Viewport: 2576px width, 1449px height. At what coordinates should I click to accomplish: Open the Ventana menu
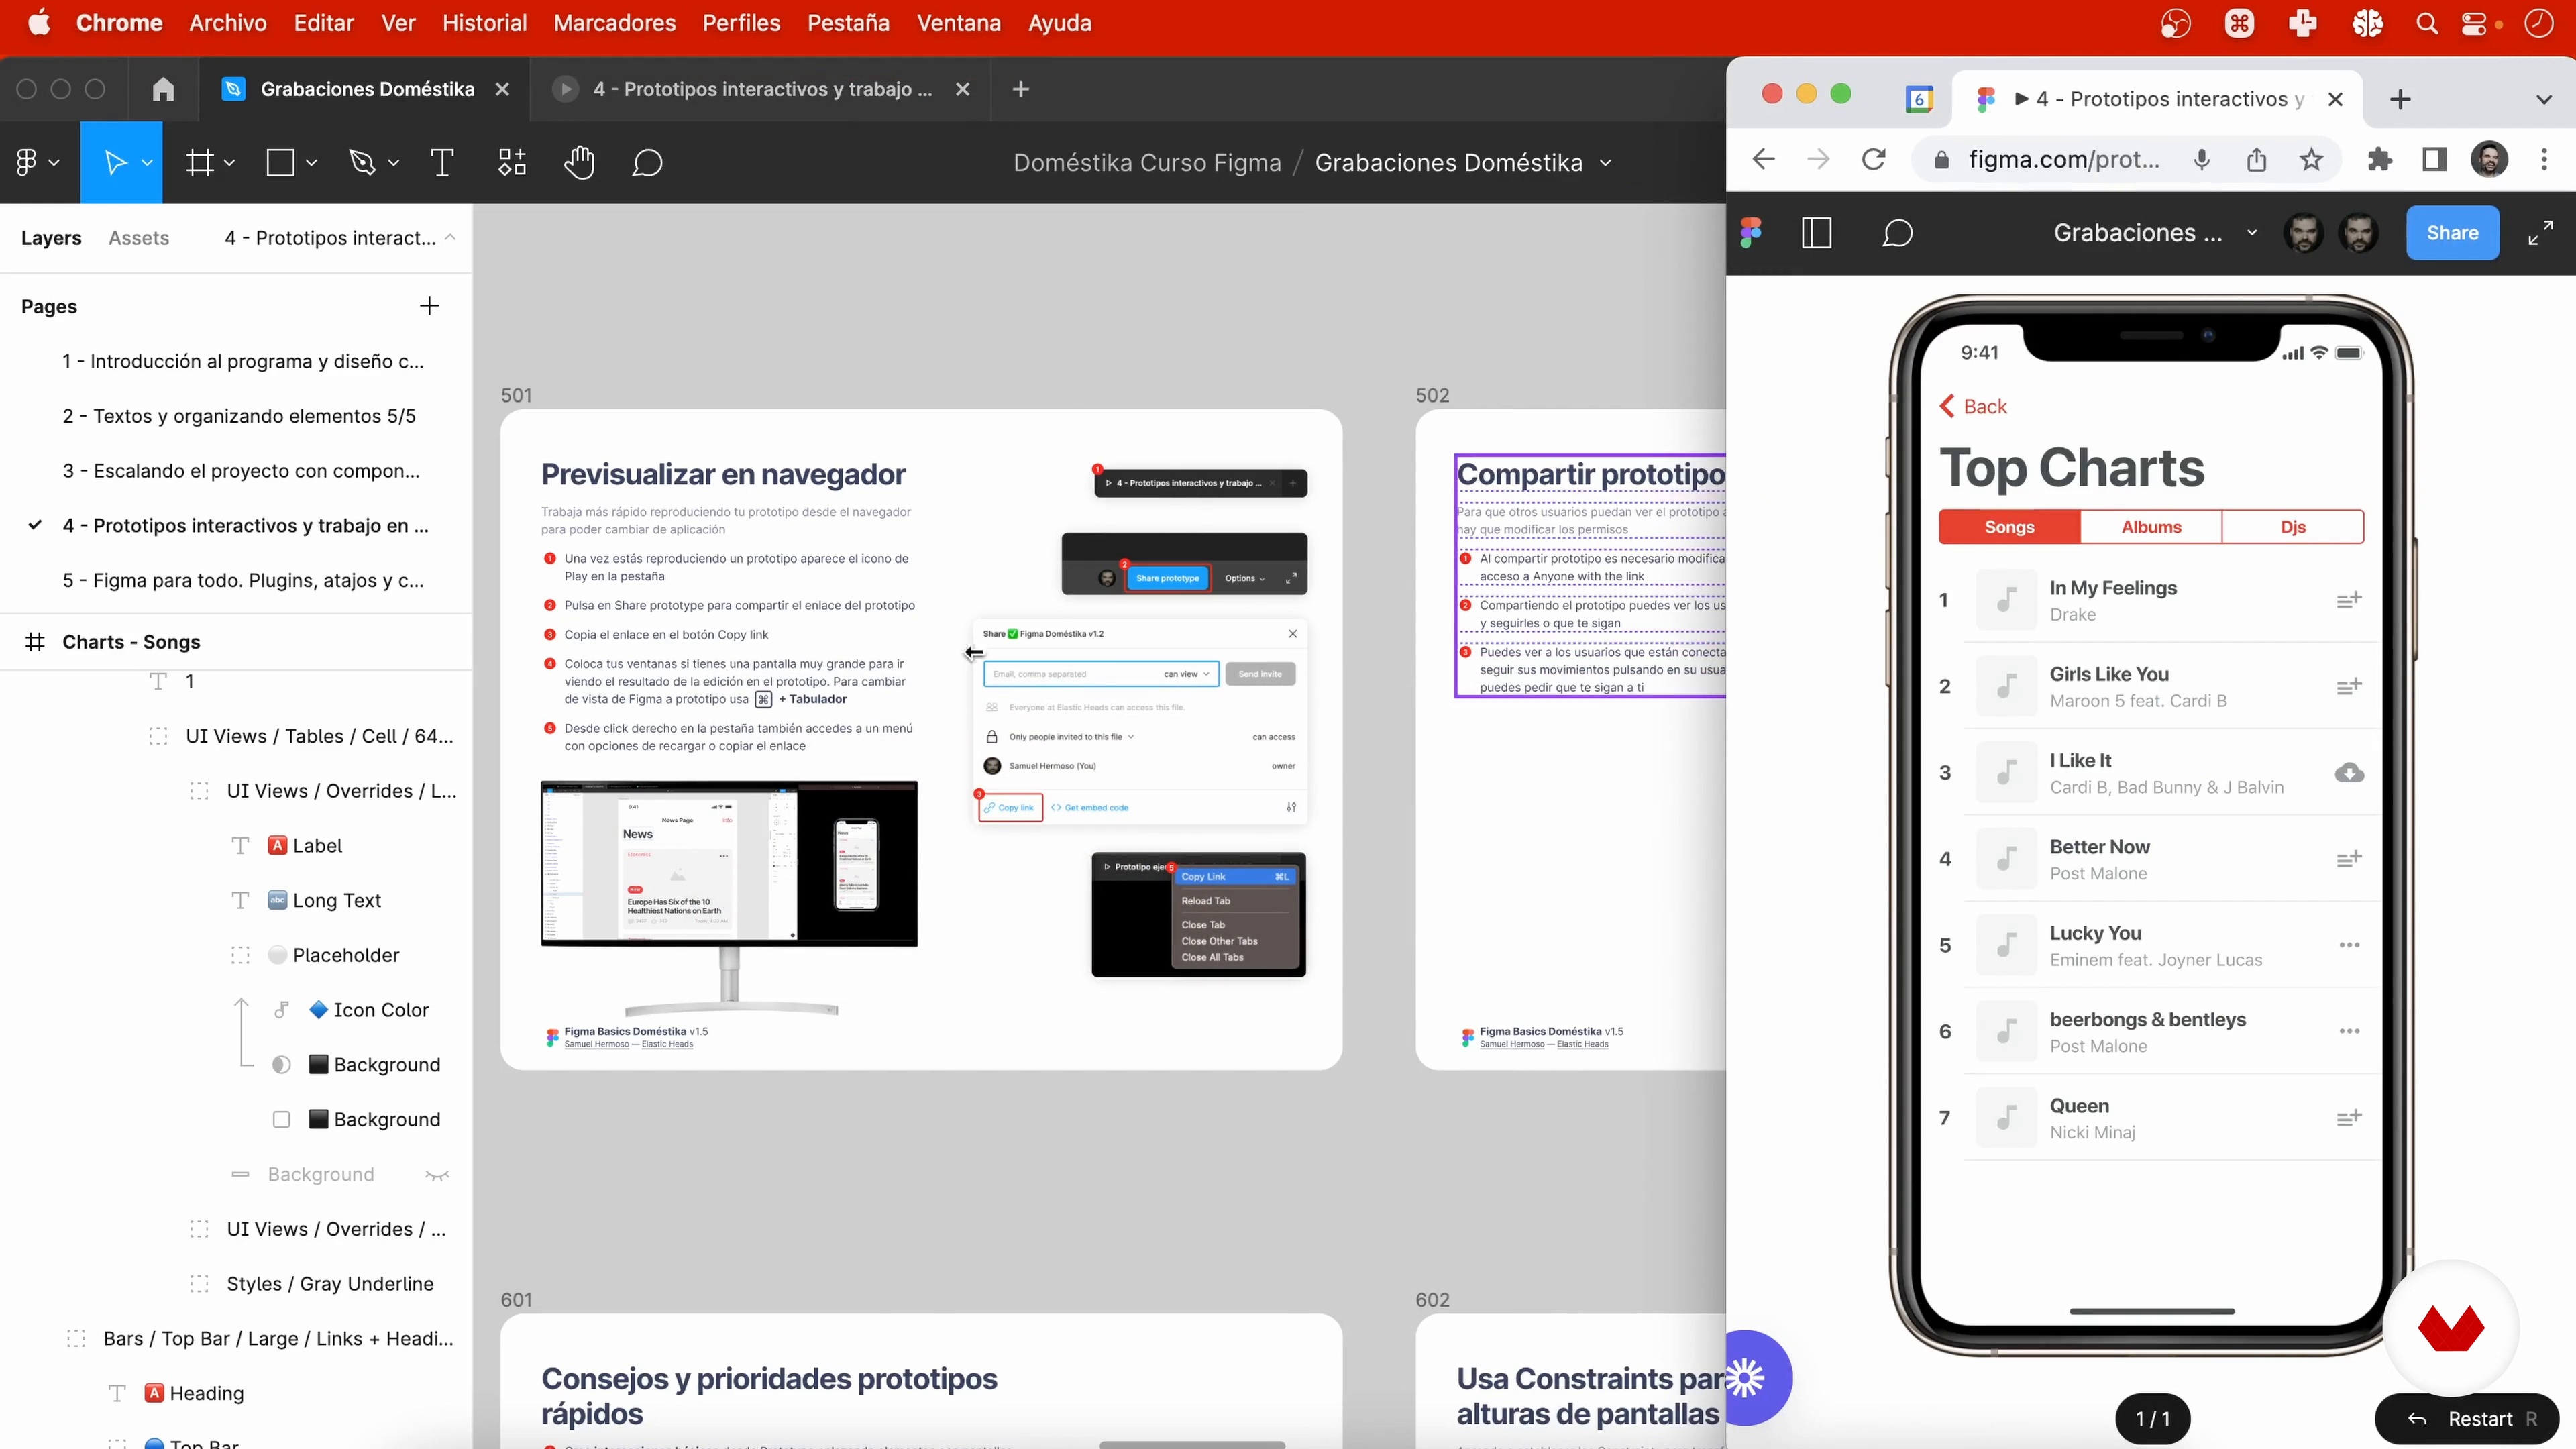point(958,23)
